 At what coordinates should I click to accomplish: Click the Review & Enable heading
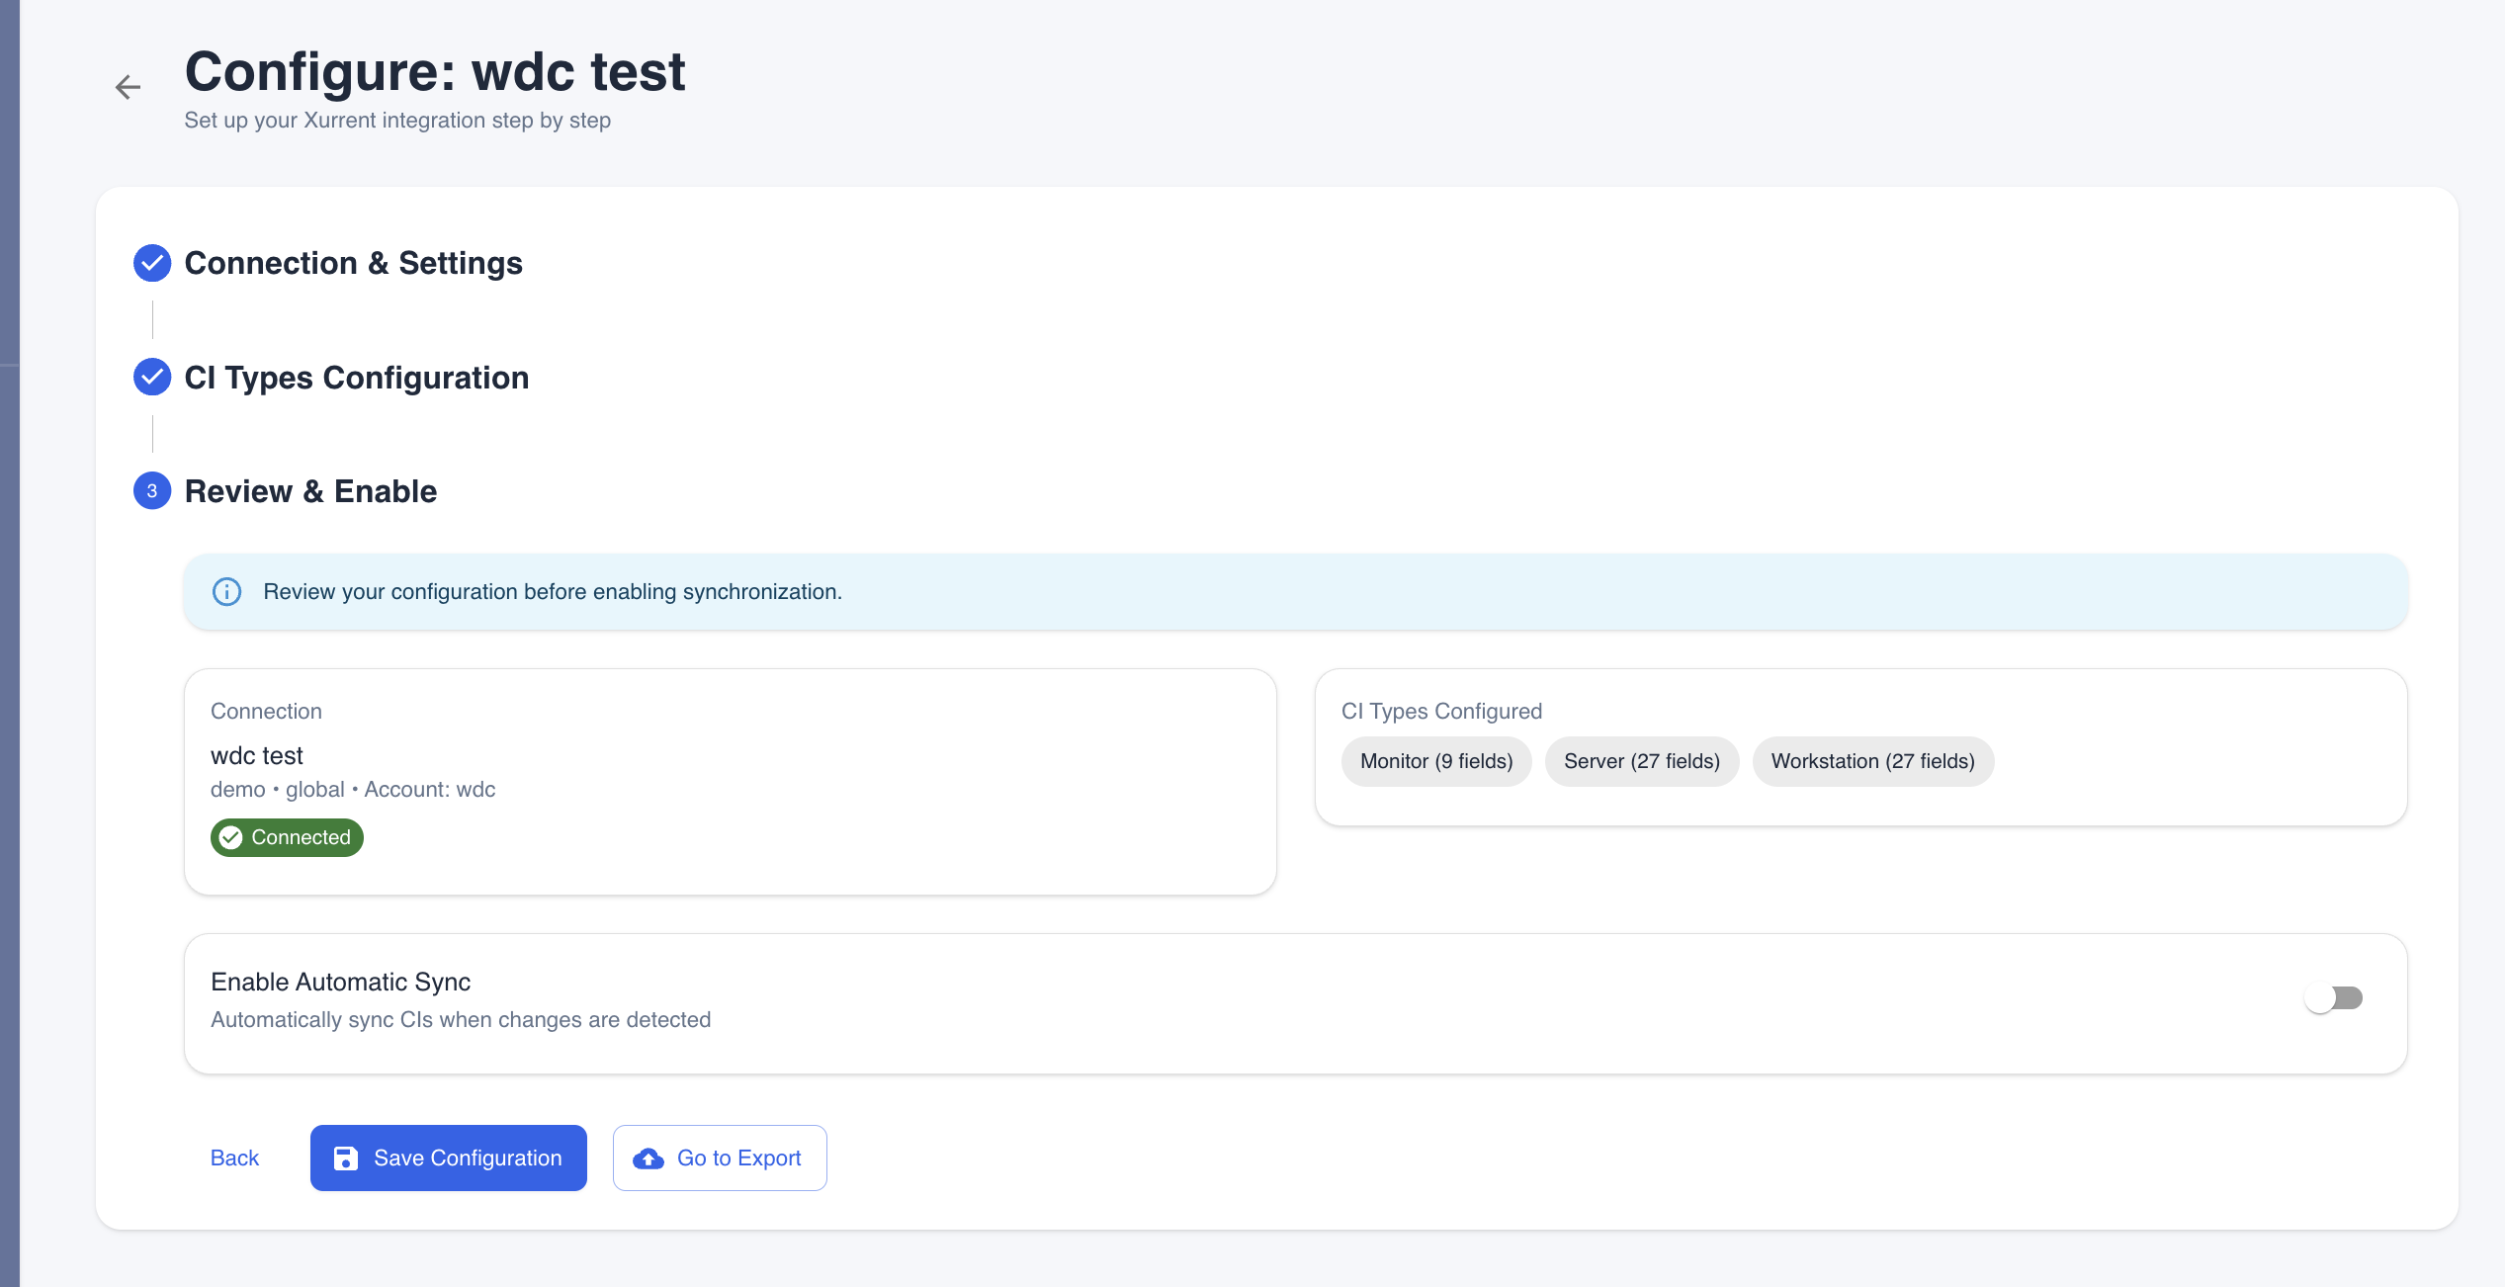(x=310, y=490)
